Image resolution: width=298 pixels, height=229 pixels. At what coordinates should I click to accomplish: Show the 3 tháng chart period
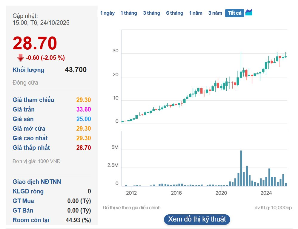tap(151, 13)
